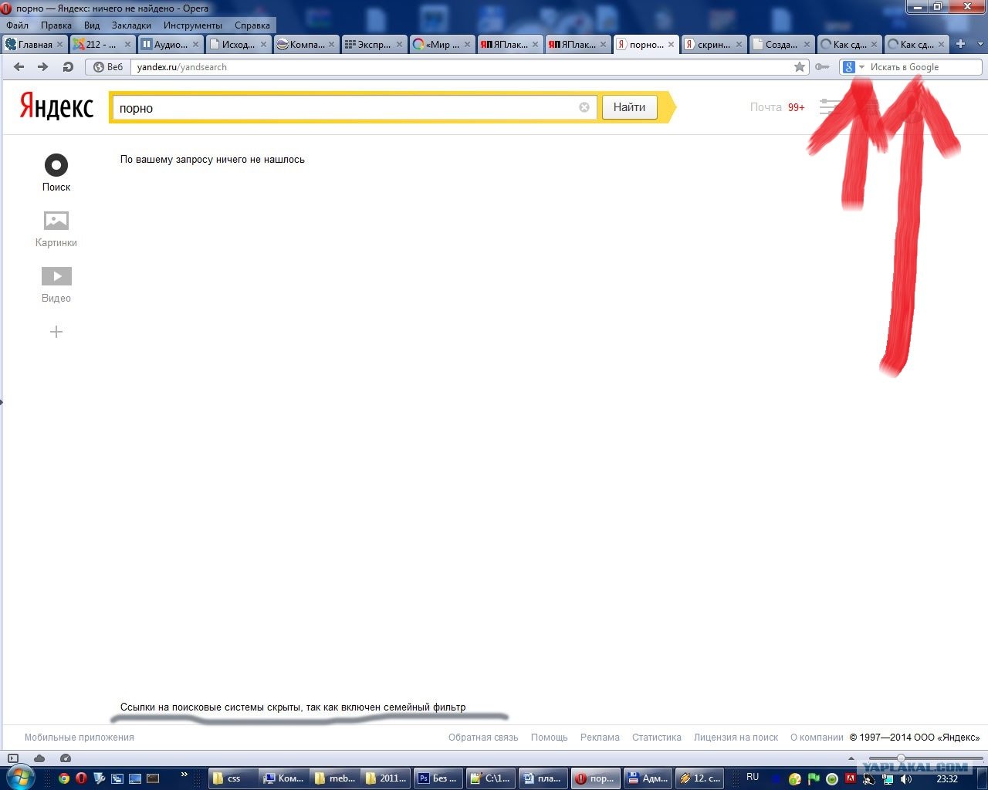This screenshot has width=988, height=790.
Task: Click the family filter notice text
Action: [x=293, y=707]
